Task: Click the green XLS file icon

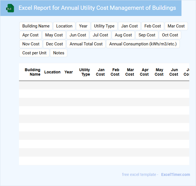Action: point(10,8)
